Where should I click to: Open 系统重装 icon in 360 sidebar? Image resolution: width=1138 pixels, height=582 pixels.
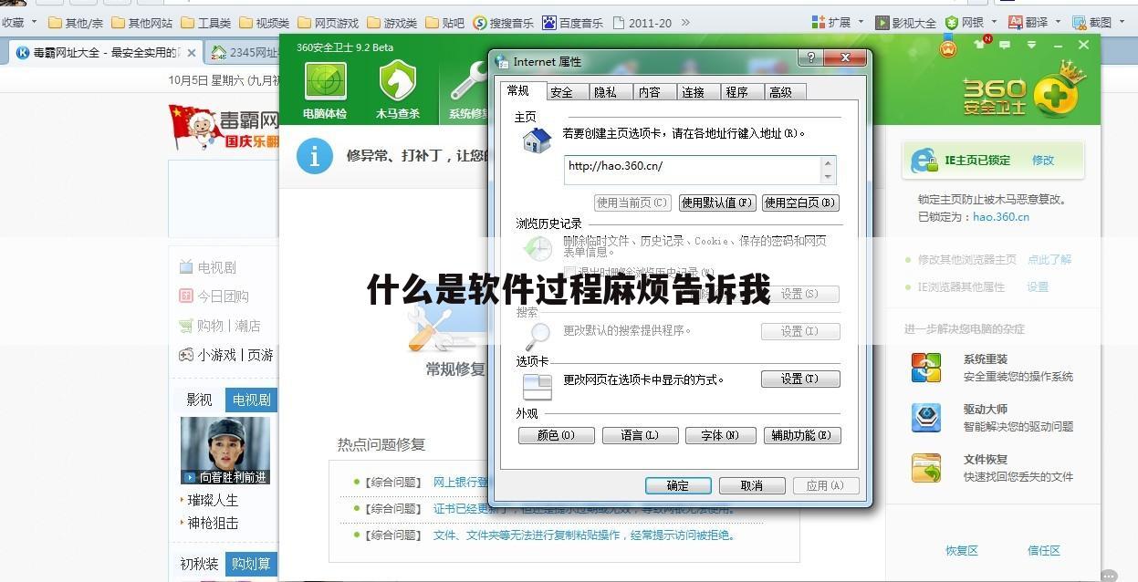click(x=925, y=368)
